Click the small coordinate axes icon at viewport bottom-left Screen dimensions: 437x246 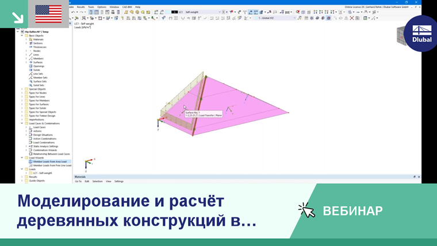click(90, 164)
